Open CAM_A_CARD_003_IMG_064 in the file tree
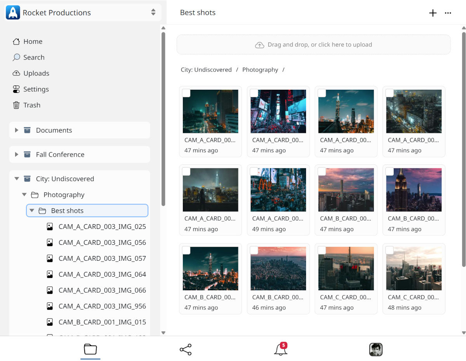Screen dimensions: 466x361 (x=102, y=274)
